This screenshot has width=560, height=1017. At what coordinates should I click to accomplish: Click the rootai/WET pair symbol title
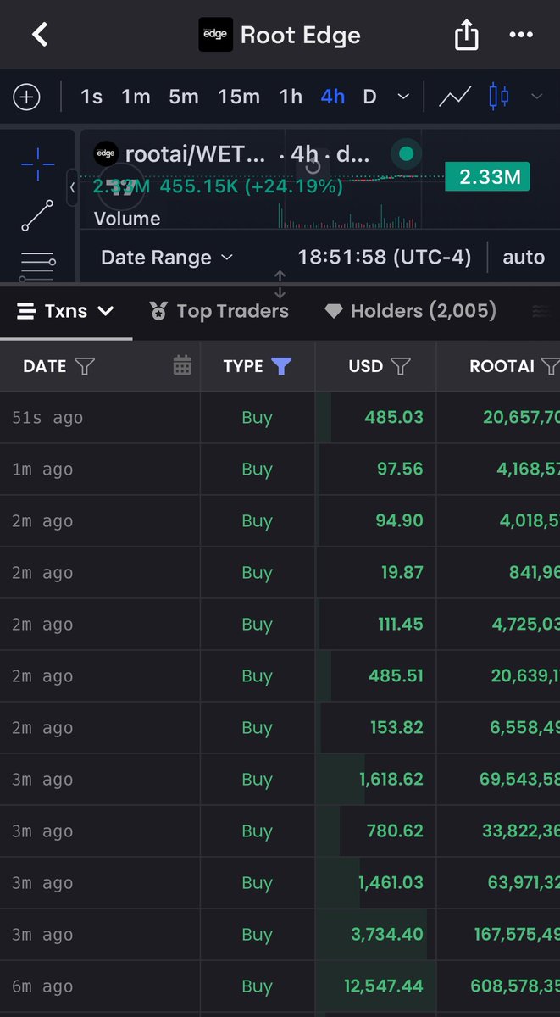(x=194, y=155)
